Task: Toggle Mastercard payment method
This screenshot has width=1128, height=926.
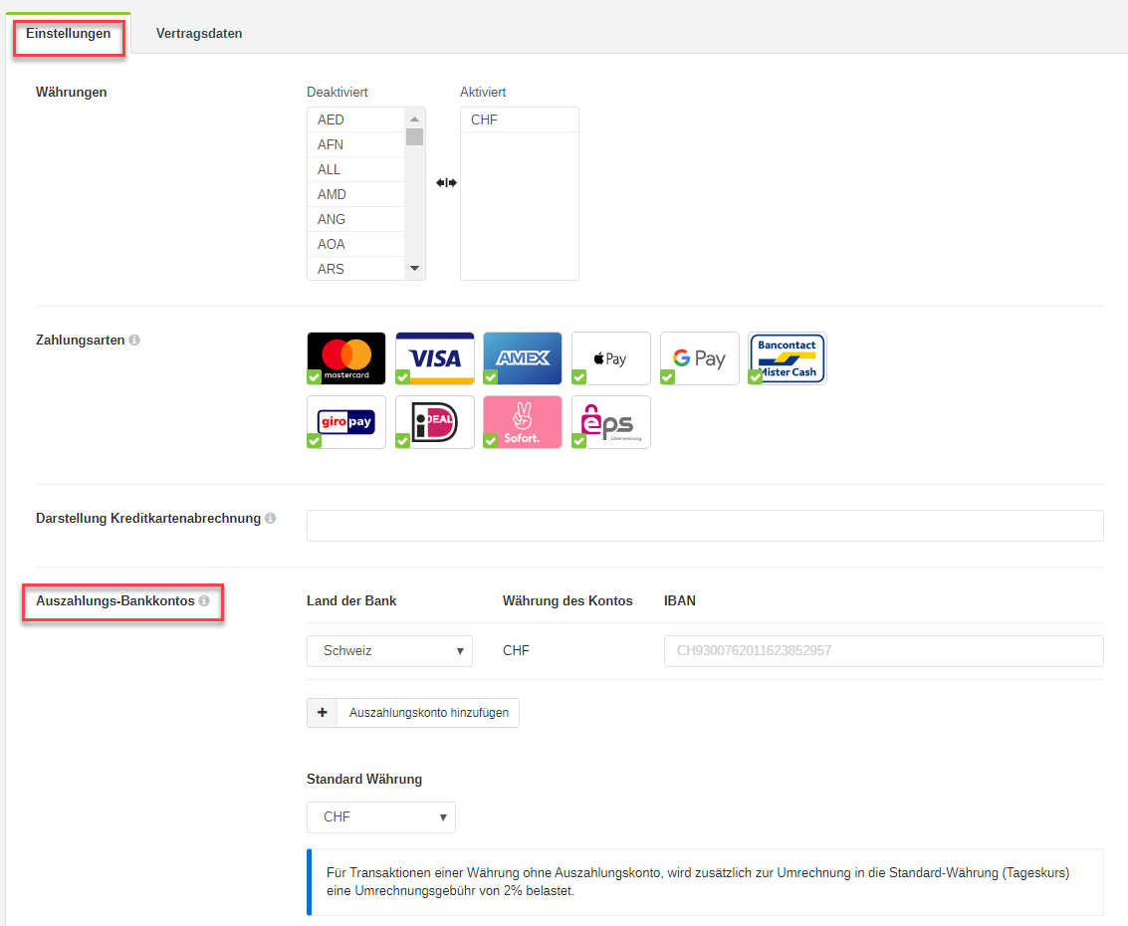Action: (346, 358)
